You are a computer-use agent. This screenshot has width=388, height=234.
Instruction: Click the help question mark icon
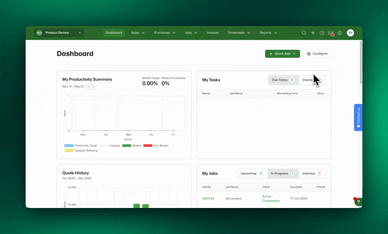coord(358,202)
